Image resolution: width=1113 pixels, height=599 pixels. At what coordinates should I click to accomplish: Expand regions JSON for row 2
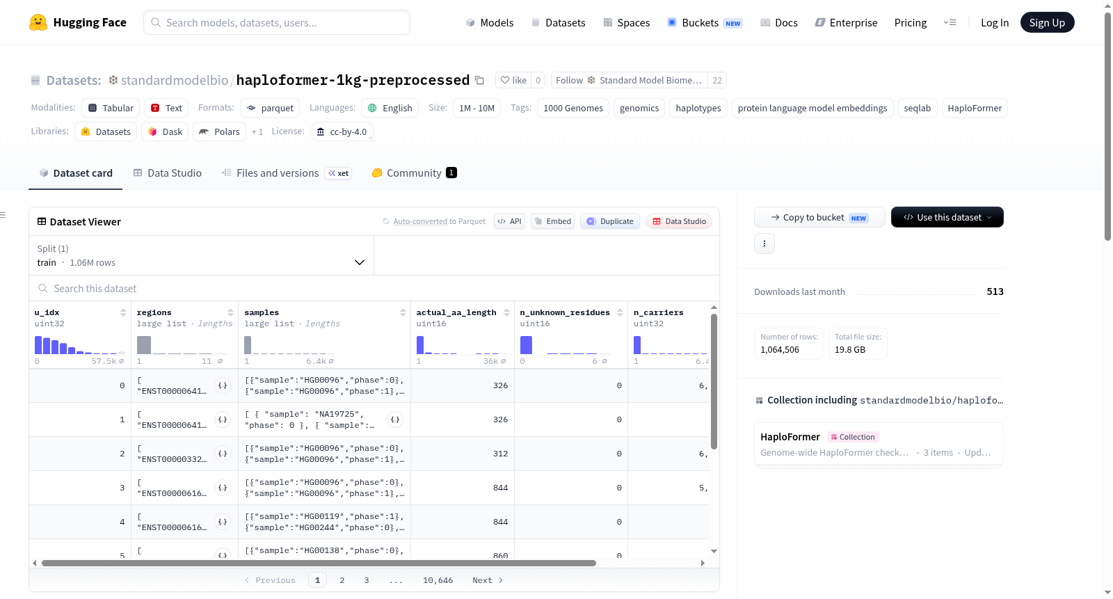(223, 454)
